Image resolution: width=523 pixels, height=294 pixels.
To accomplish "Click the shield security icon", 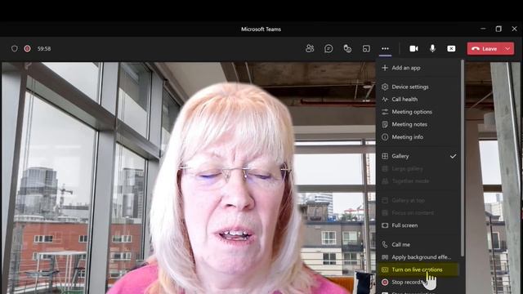I will (x=15, y=49).
